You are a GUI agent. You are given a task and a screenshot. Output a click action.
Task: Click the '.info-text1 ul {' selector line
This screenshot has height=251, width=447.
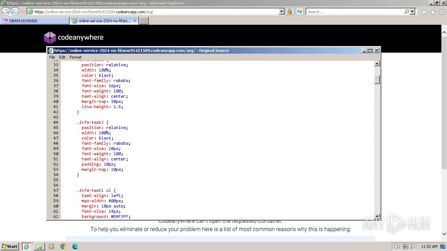click(96, 190)
